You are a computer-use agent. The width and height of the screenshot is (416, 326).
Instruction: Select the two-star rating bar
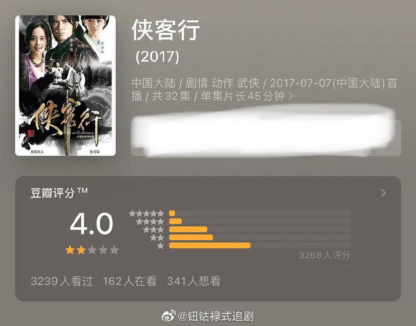click(260, 237)
